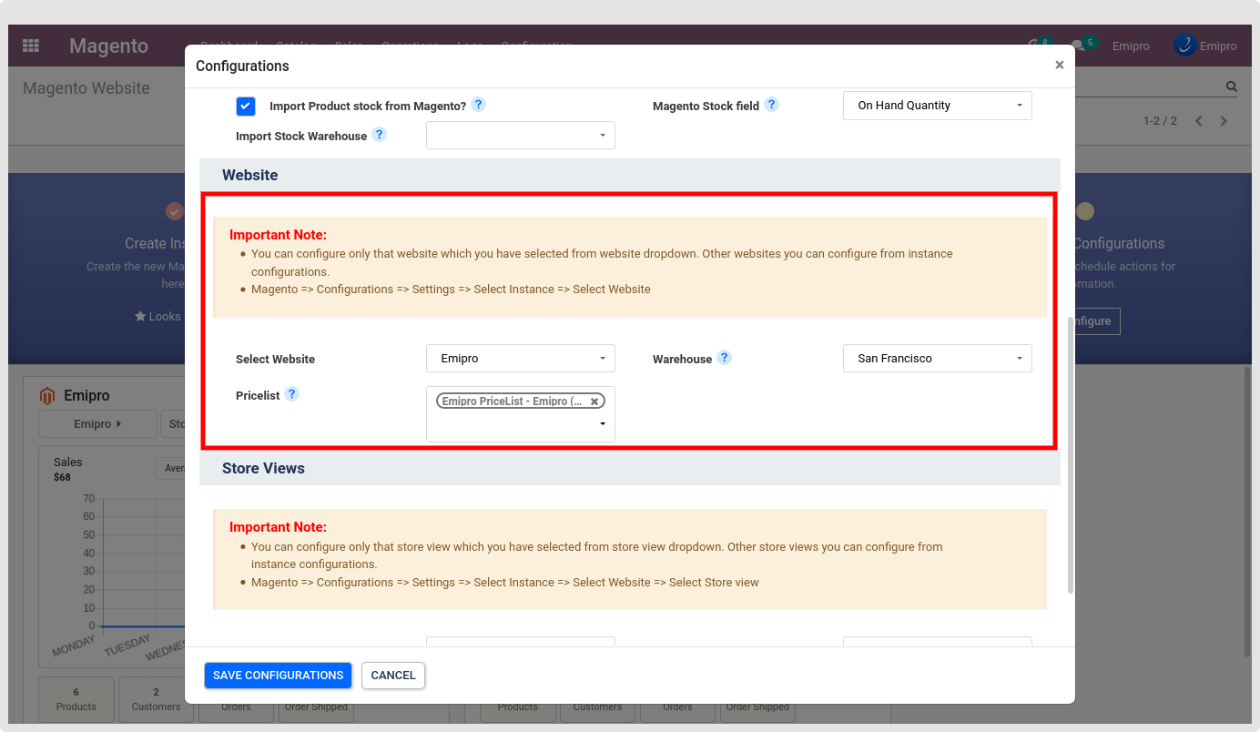Click the Pricelist help question mark icon

coord(291,394)
